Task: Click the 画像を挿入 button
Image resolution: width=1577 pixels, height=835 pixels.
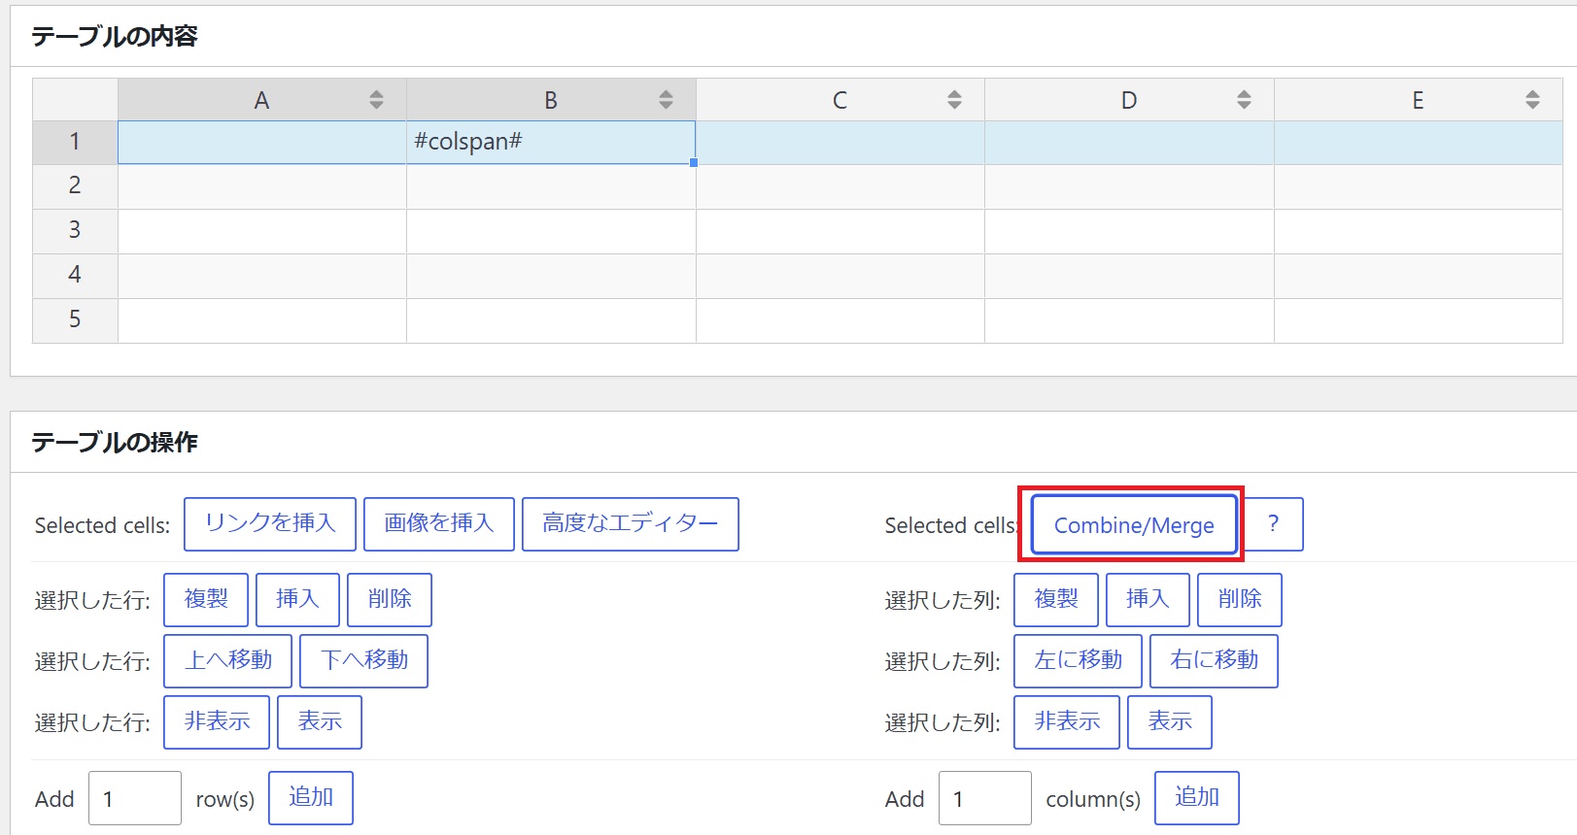Action: pos(439,524)
